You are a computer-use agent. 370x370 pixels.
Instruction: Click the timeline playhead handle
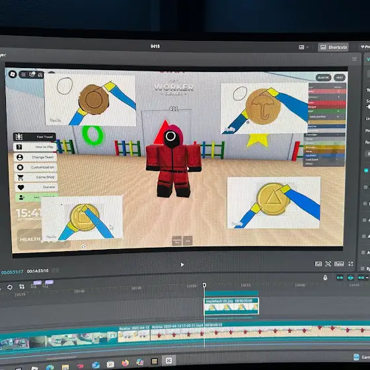204,285
